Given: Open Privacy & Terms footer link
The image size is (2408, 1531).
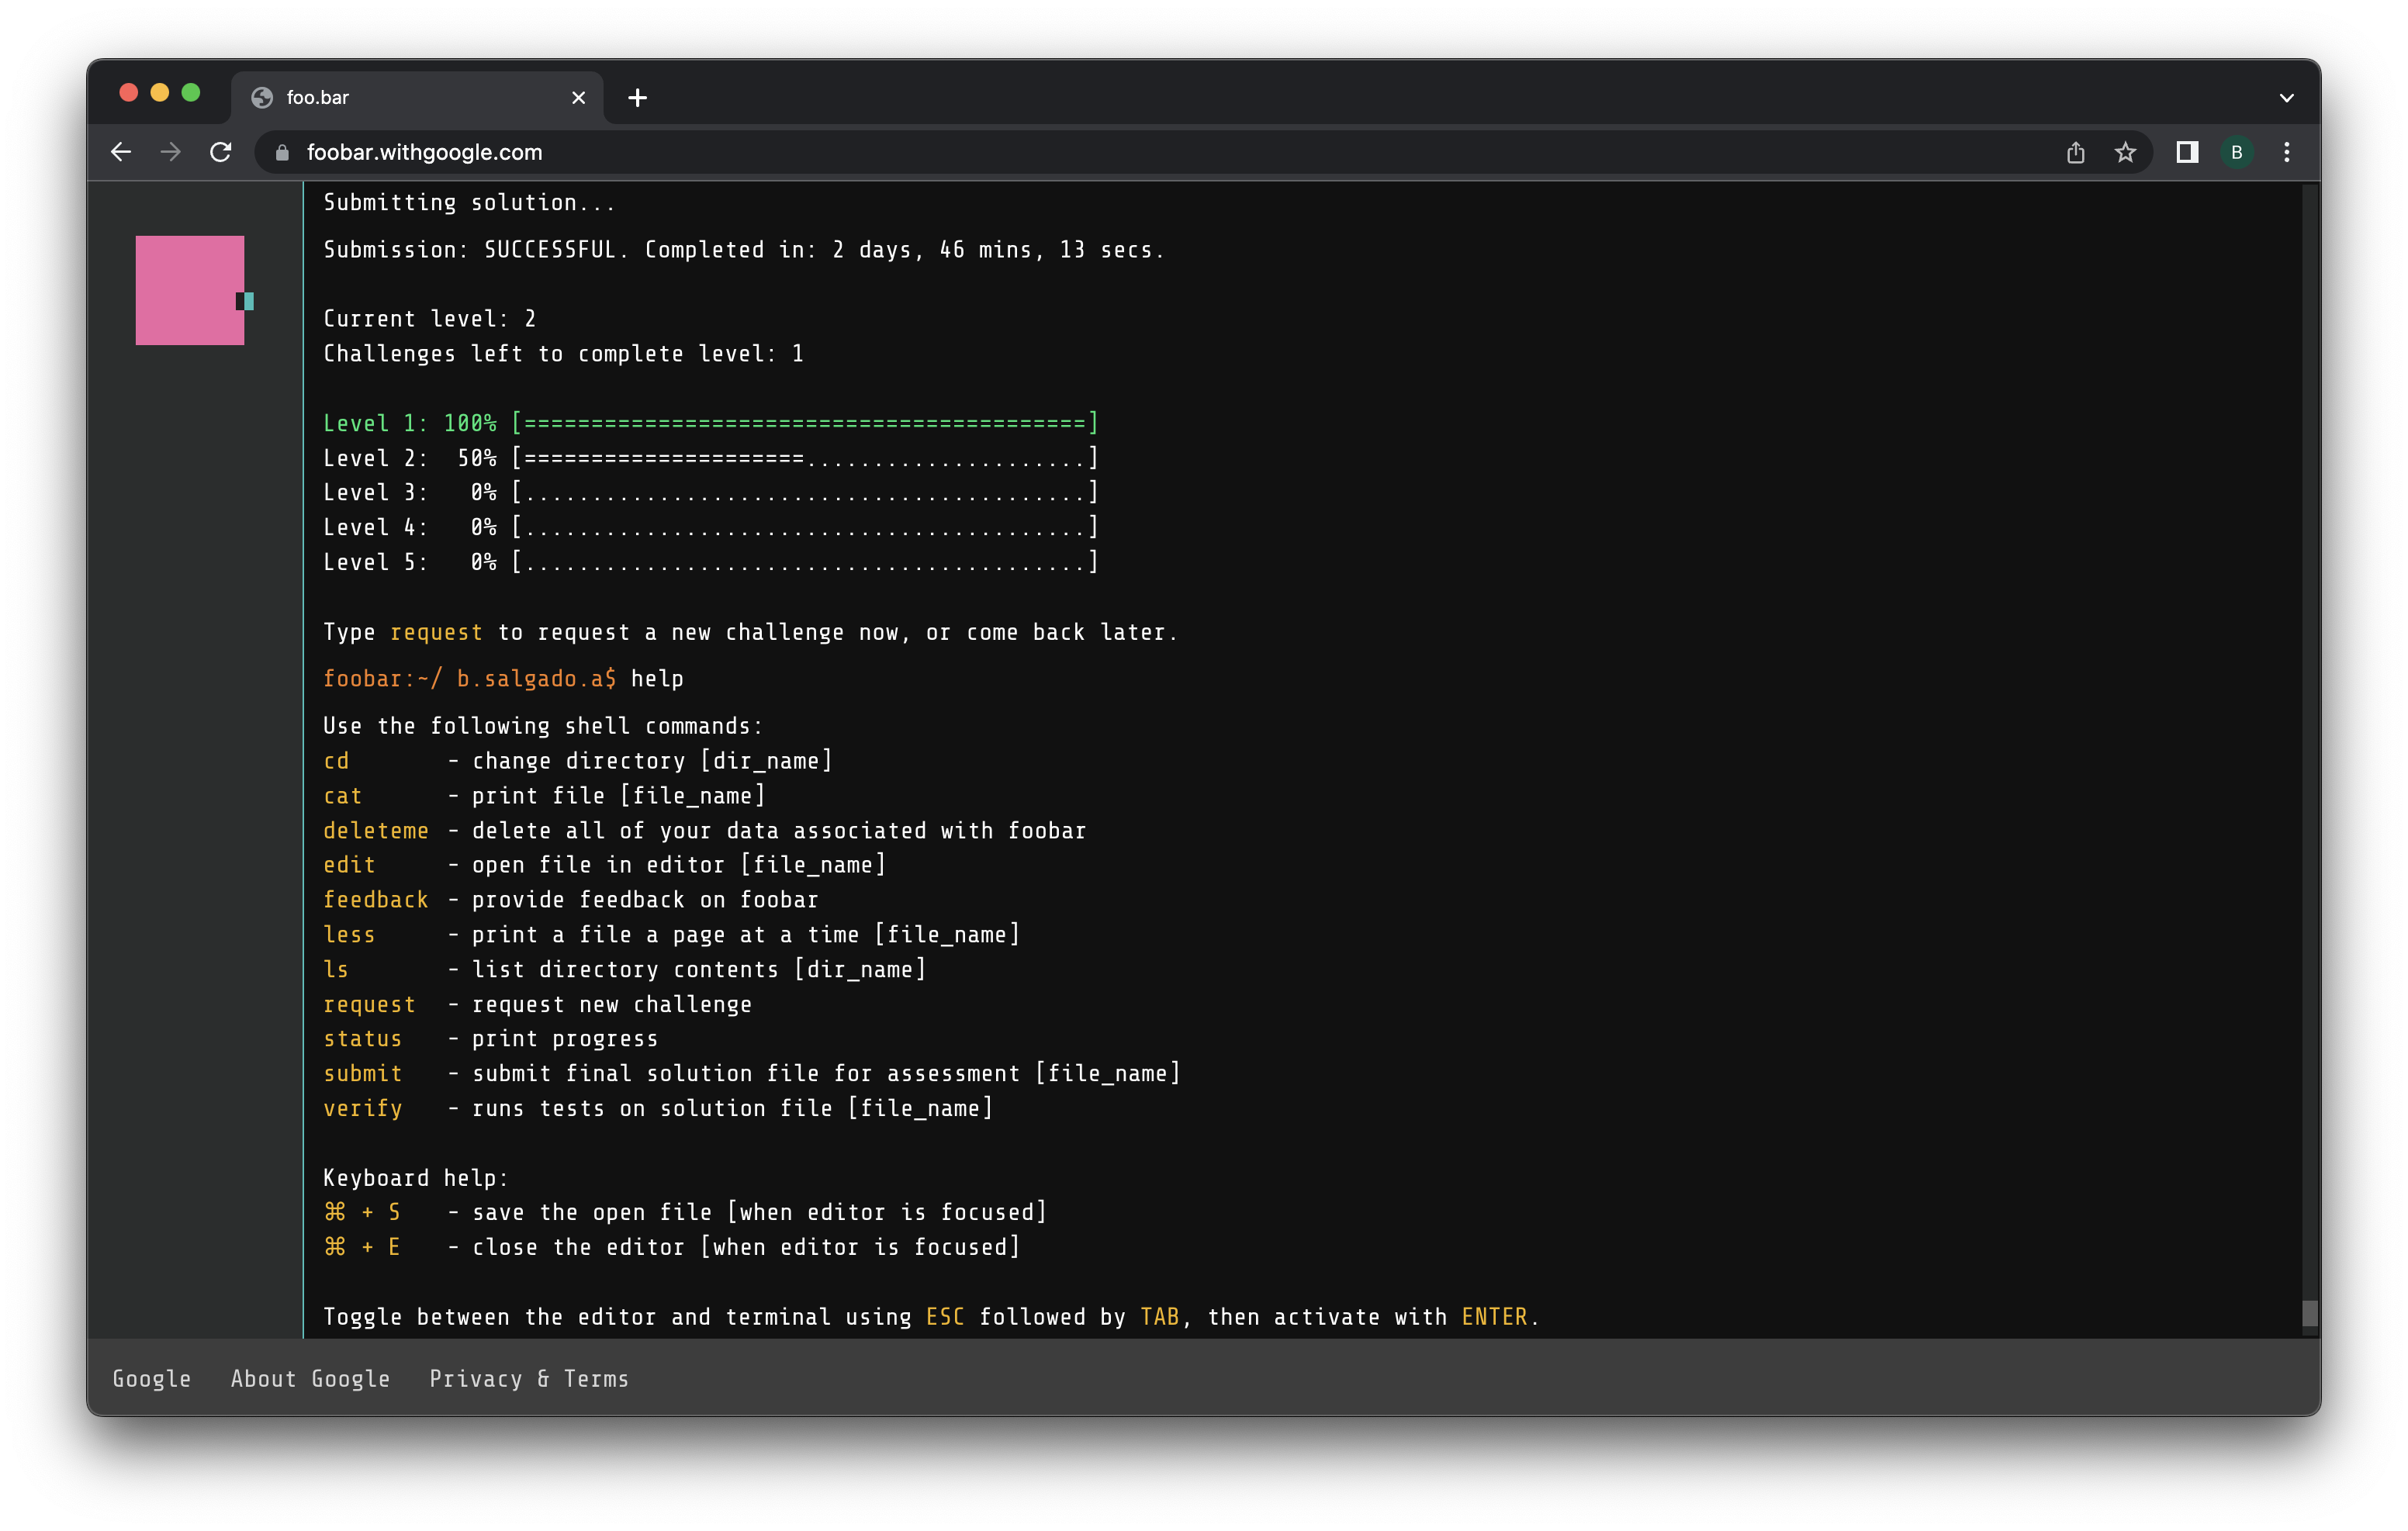Looking at the screenshot, I should point(529,1379).
